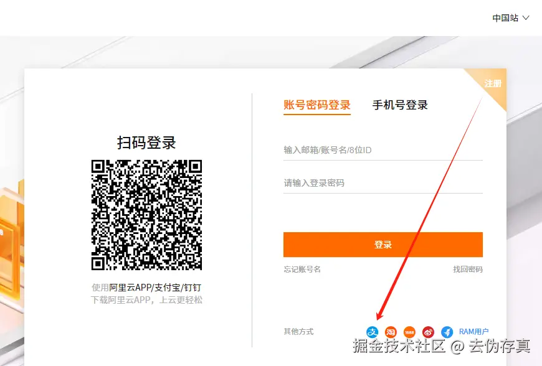This screenshot has width=542, height=366.
Task: Log in with the Alipay icon
Action: (x=373, y=332)
